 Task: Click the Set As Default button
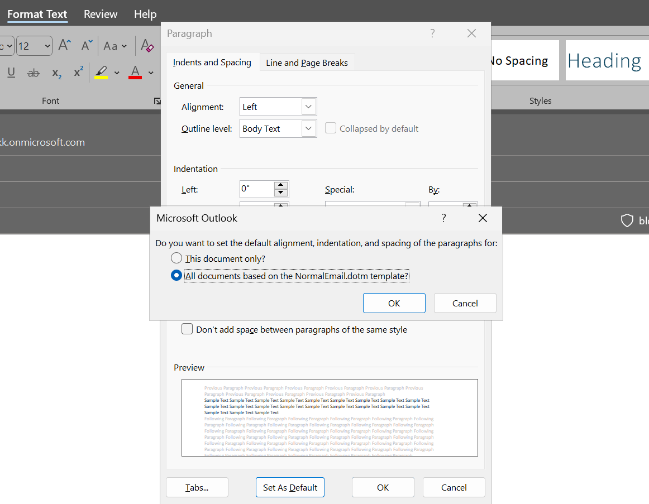click(290, 487)
